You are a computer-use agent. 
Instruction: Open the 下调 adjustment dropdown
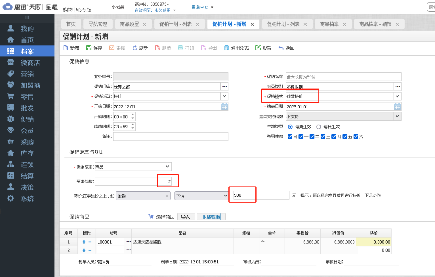[226, 195]
